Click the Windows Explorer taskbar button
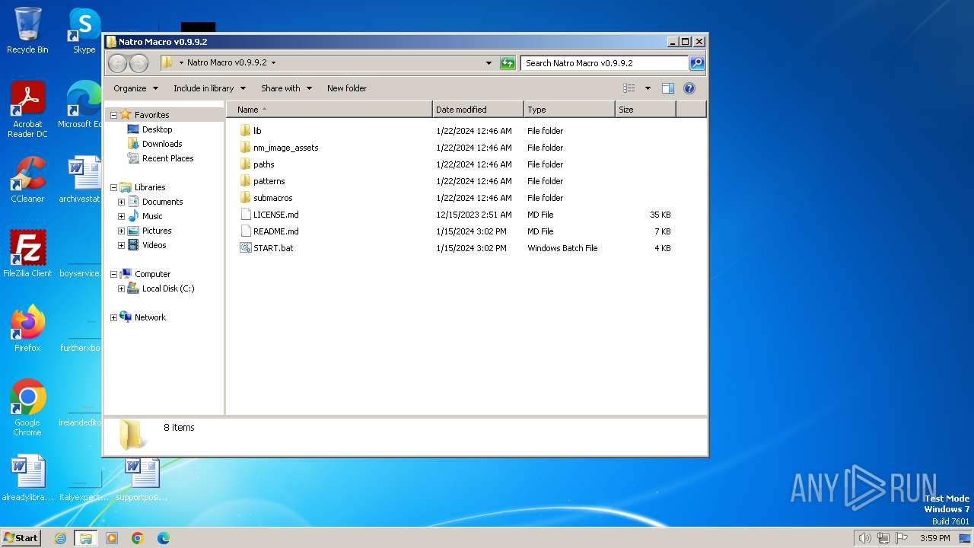Image resolution: width=974 pixels, height=548 pixels. point(86,538)
